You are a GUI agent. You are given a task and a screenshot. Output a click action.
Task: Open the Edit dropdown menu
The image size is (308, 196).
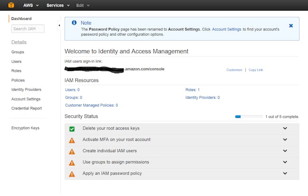click(83, 5)
